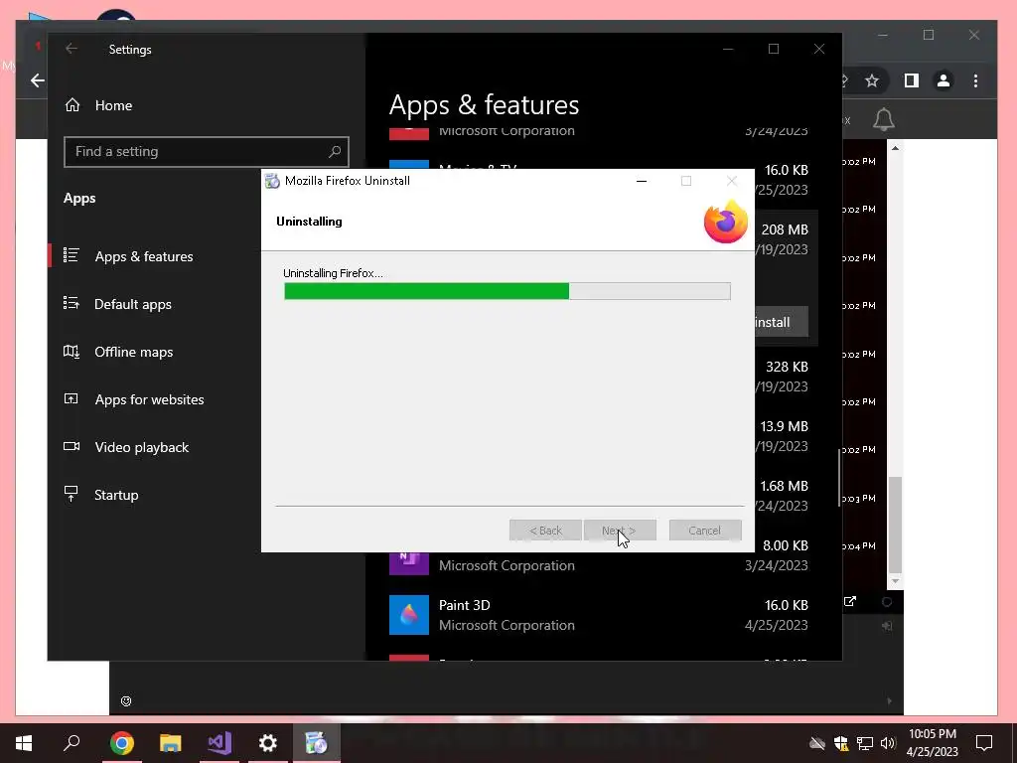Switch to Settings gear in taskbar
The height and width of the screenshot is (763, 1017).
[268, 743]
